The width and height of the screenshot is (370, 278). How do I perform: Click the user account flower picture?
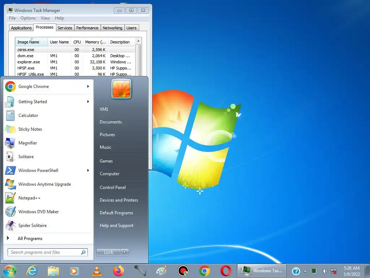[x=121, y=89]
